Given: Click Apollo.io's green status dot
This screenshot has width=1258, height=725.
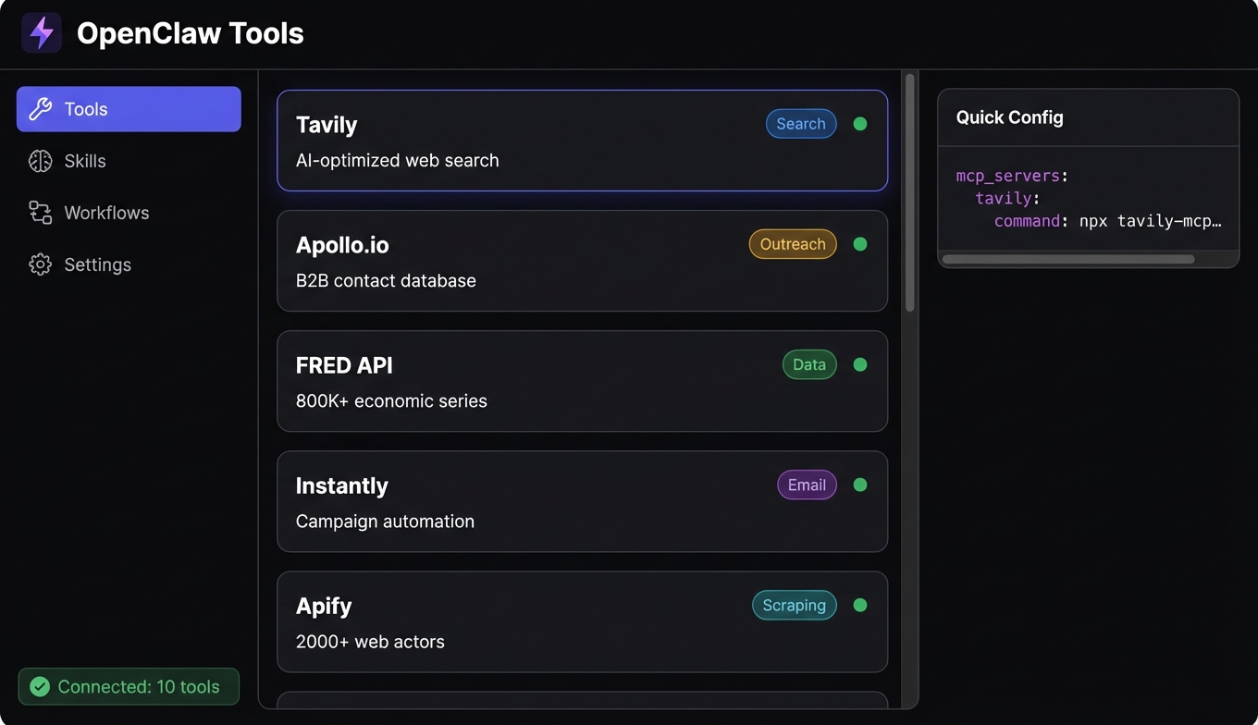Looking at the screenshot, I should tap(859, 244).
